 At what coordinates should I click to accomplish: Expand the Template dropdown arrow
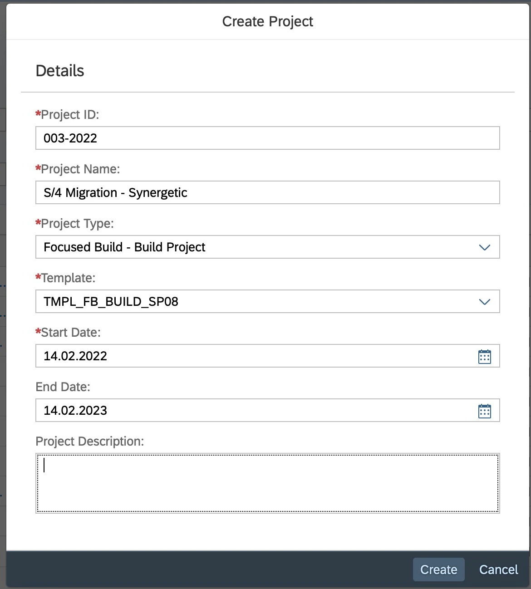[x=484, y=302]
